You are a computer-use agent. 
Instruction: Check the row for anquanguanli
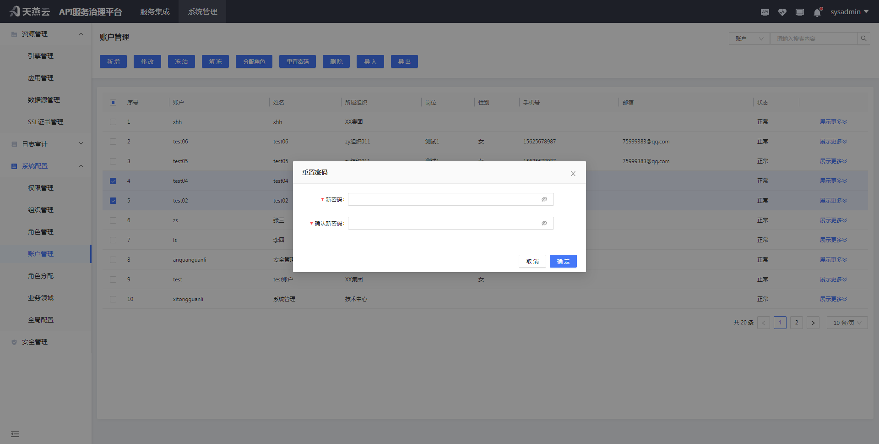click(x=113, y=260)
